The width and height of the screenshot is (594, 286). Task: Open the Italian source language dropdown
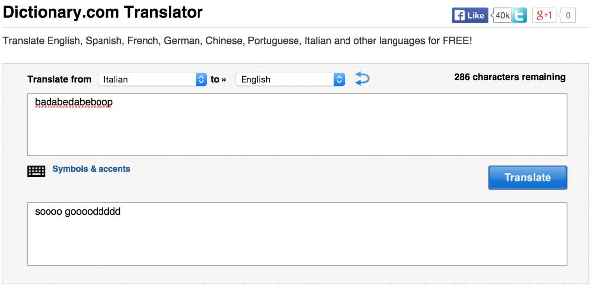coord(152,79)
